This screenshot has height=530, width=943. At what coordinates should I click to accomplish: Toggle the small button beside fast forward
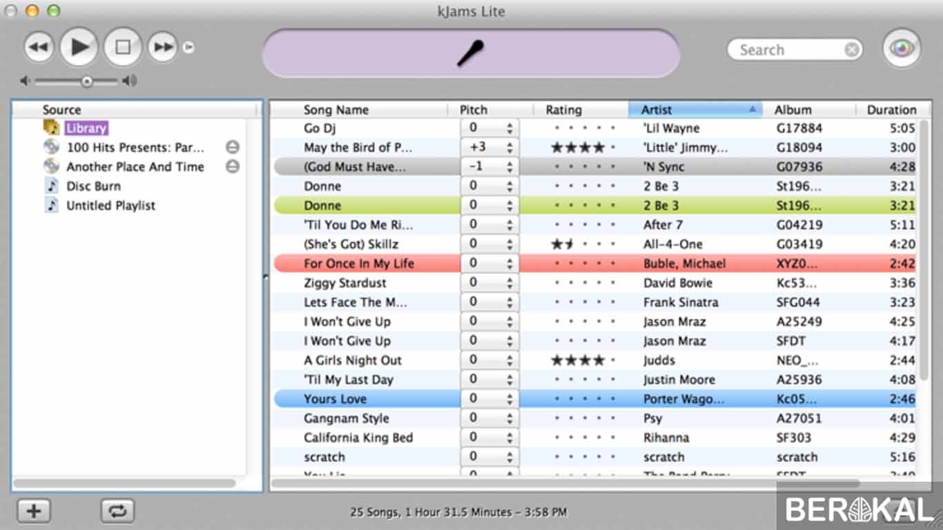coord(188,47)
